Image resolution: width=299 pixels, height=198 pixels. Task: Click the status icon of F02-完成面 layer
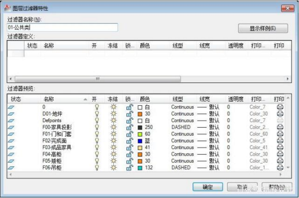(11, 141)
